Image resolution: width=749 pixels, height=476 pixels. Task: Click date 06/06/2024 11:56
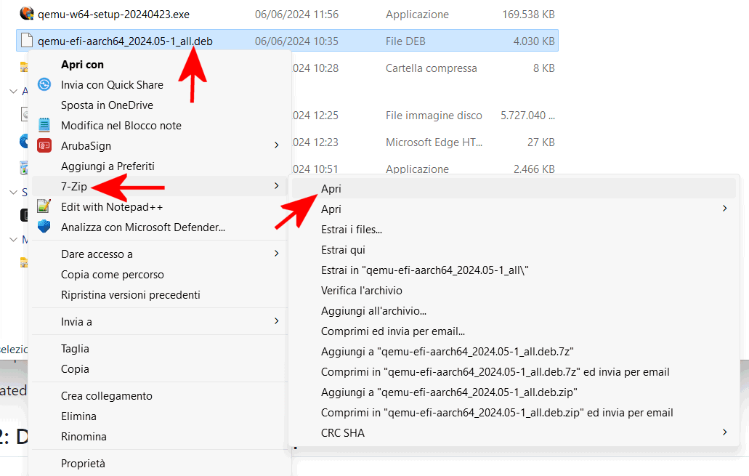[x=296, y=15]
